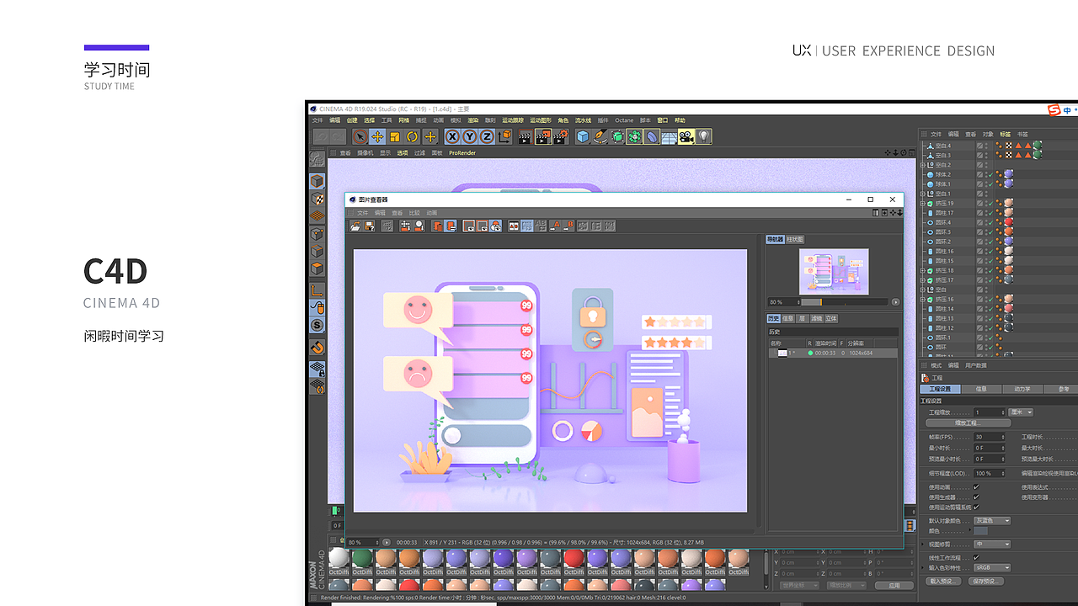Image resolution: width=1078 pixels, height=606 pixels.
Task: Click open image icon in Picture Viewer
Action: pyautogui.click(x=356, y=226)
